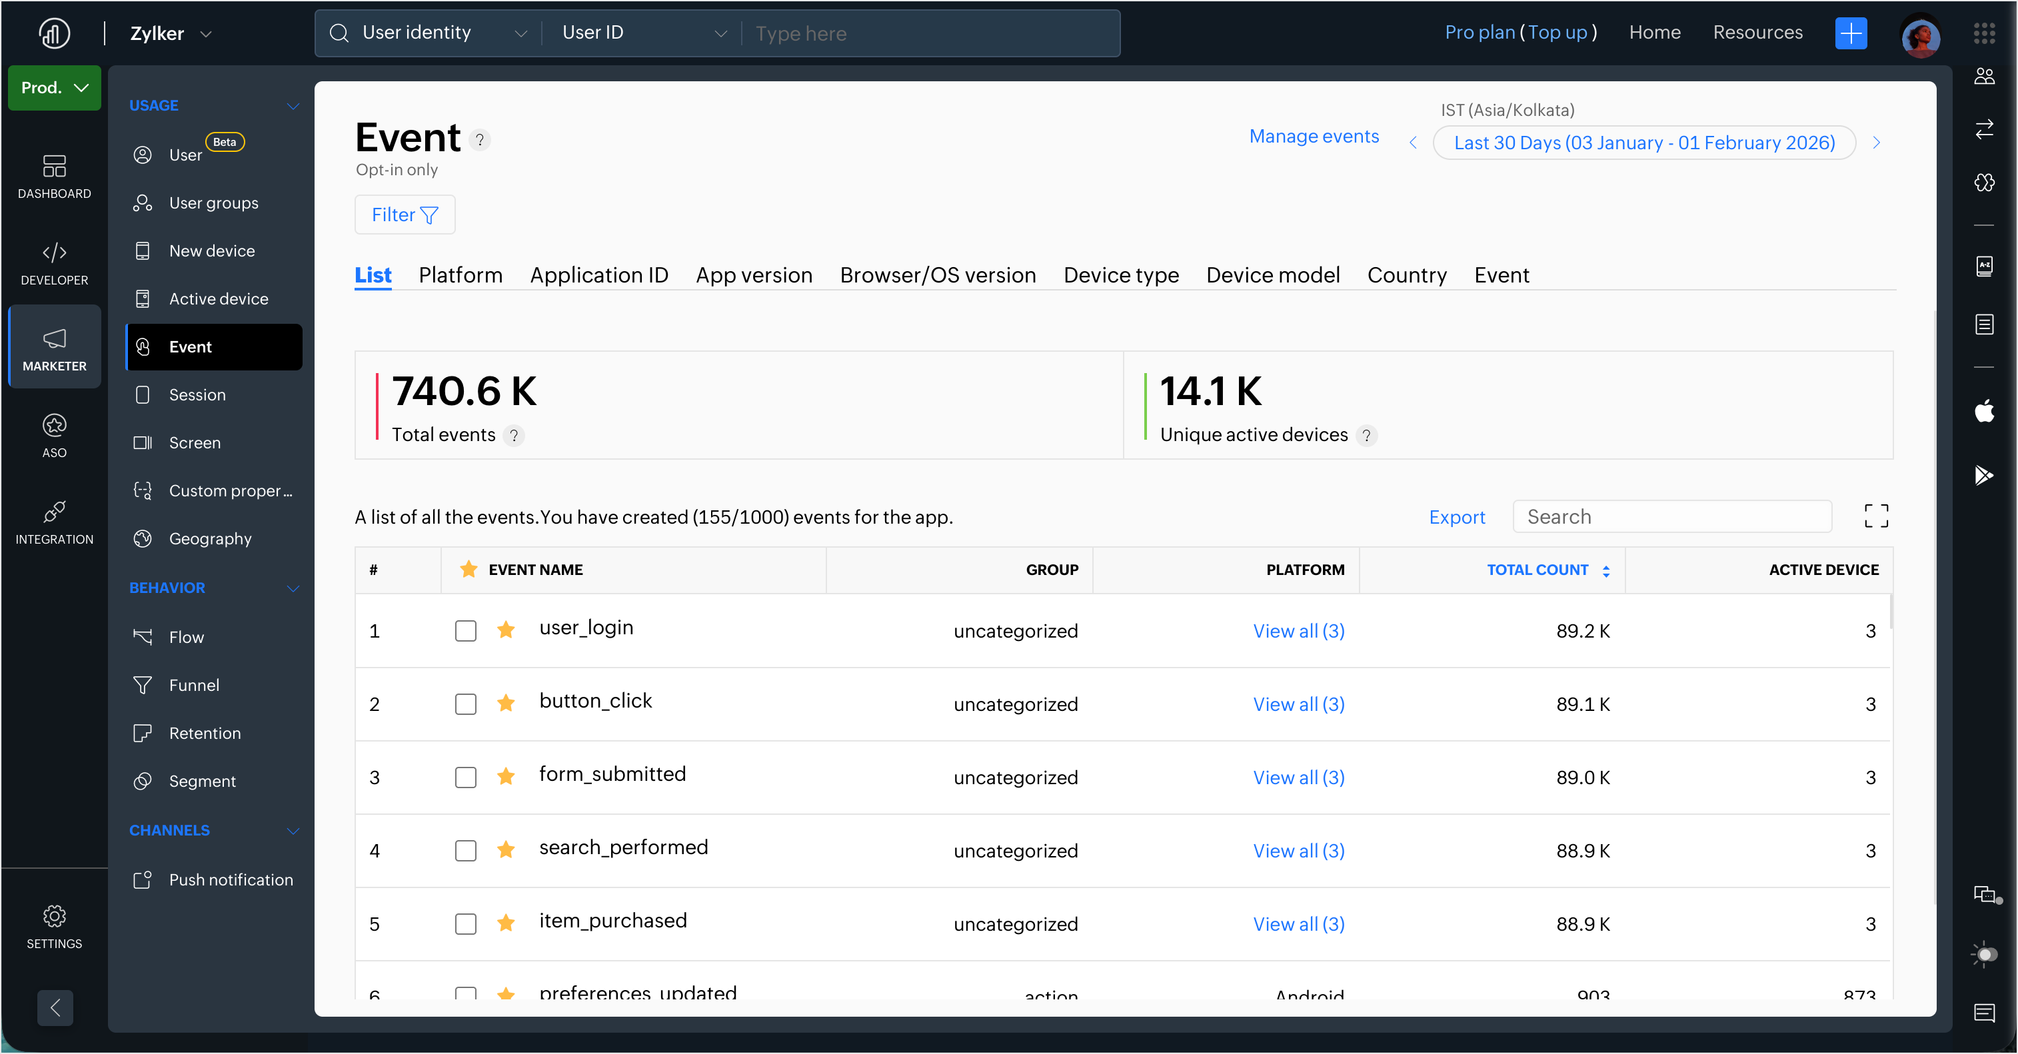2018x1054 pixels.
Task: Open the ASO section icon
Action: point(54,435)
